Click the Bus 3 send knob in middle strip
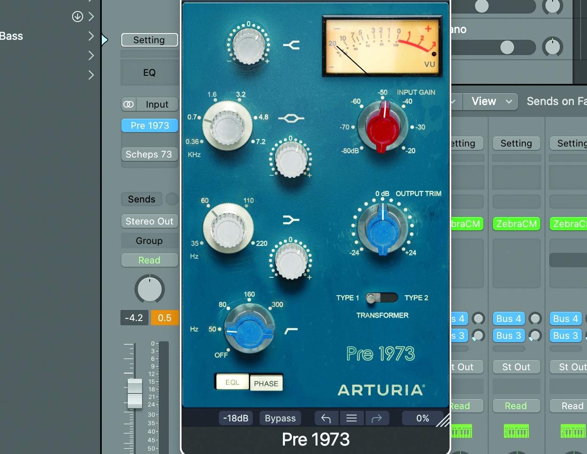587x454 pixels. click(535, 336)
